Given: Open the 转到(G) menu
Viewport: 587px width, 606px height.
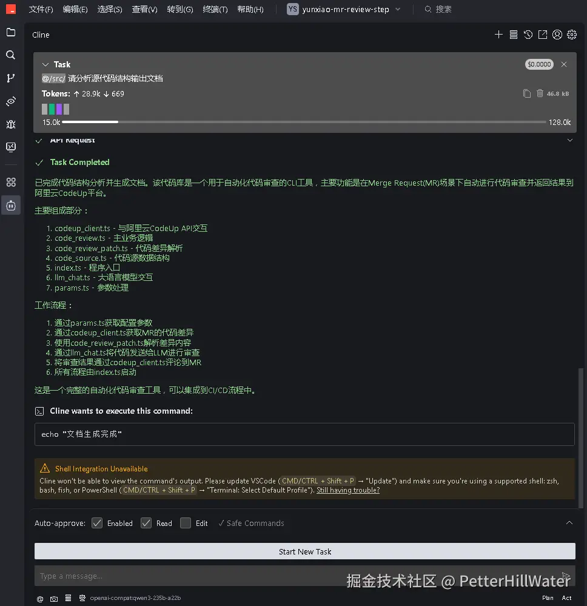Looking at the screenshot, I should tap(180, 9).
